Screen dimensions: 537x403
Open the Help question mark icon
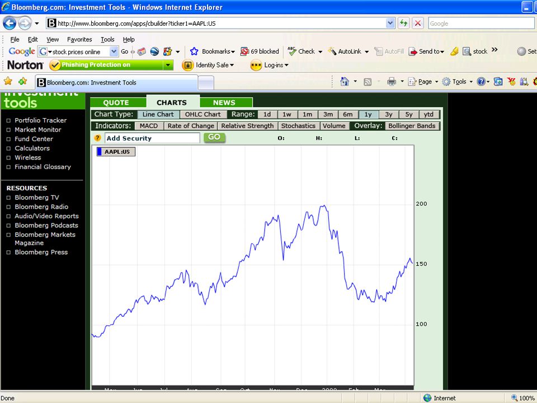click(481, 82)
